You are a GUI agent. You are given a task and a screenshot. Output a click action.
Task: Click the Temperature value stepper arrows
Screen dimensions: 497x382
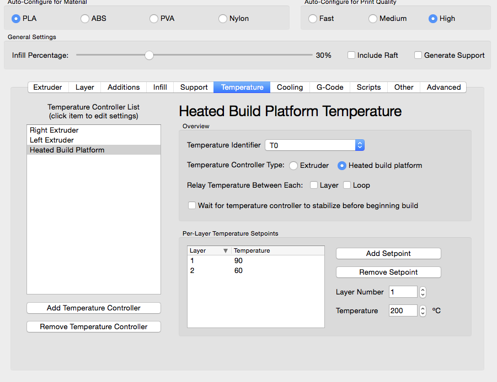(x=423, y=311)
